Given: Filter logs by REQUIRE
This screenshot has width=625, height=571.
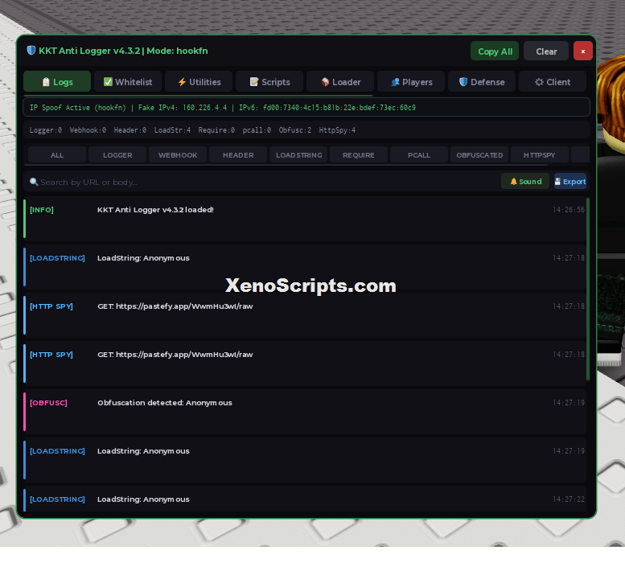Looking at the screenshot, I should click(x=359, y=155).
